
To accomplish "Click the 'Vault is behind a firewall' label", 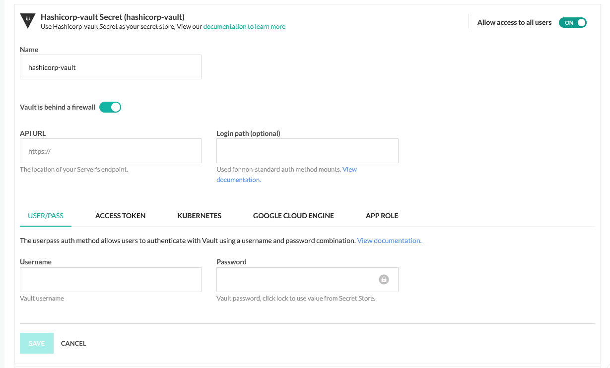I will (x=58, y=107).
